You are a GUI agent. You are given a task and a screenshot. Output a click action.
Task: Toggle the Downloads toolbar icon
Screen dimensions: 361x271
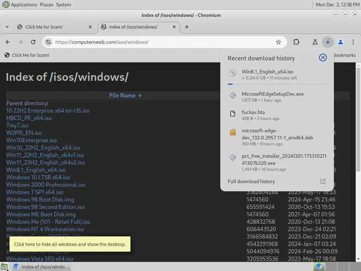[x=328, y=42]
